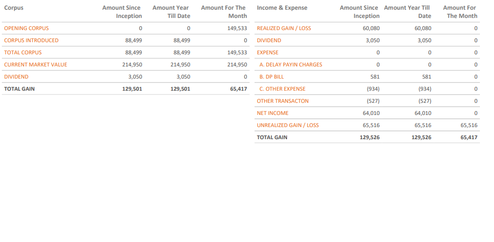
Task: Open the OTHER TRANSACTON row label
Action: tap(282, 101)
